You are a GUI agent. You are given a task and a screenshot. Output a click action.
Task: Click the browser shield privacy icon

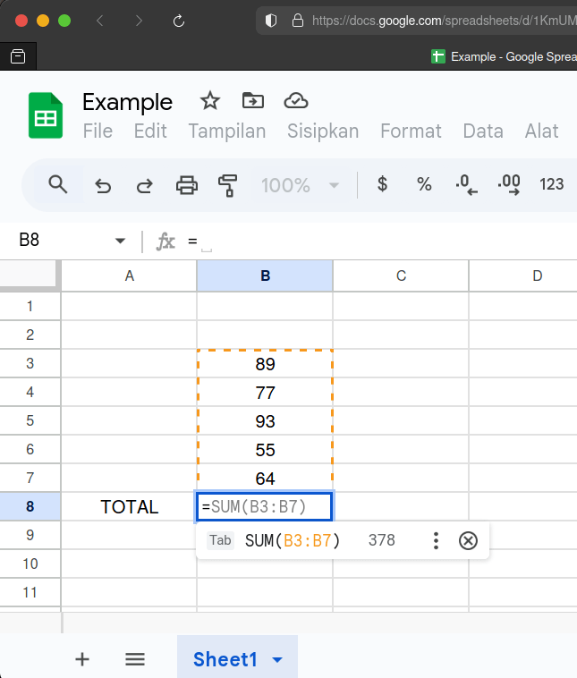pos(271,21)
